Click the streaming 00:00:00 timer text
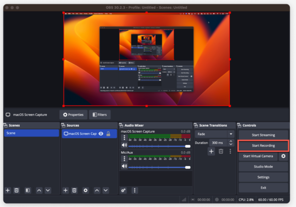The height and width of the screenshot is (207, 296). [x=204, y=200]
